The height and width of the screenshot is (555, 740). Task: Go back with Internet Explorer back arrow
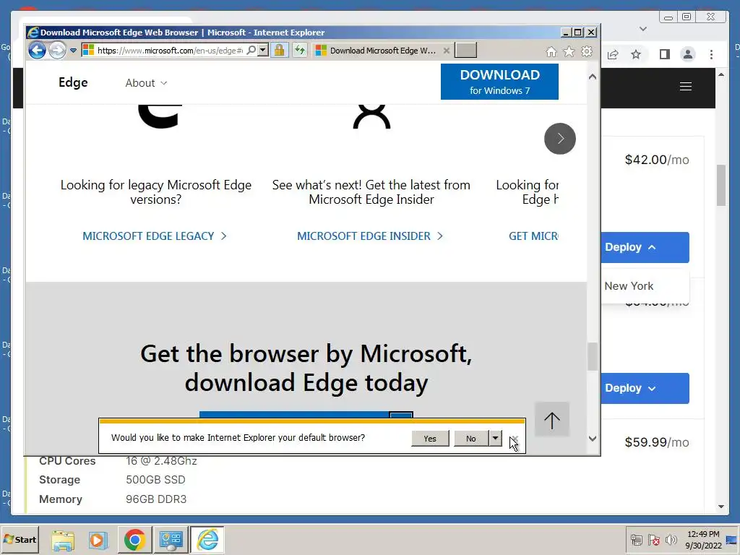coord(37,50)
